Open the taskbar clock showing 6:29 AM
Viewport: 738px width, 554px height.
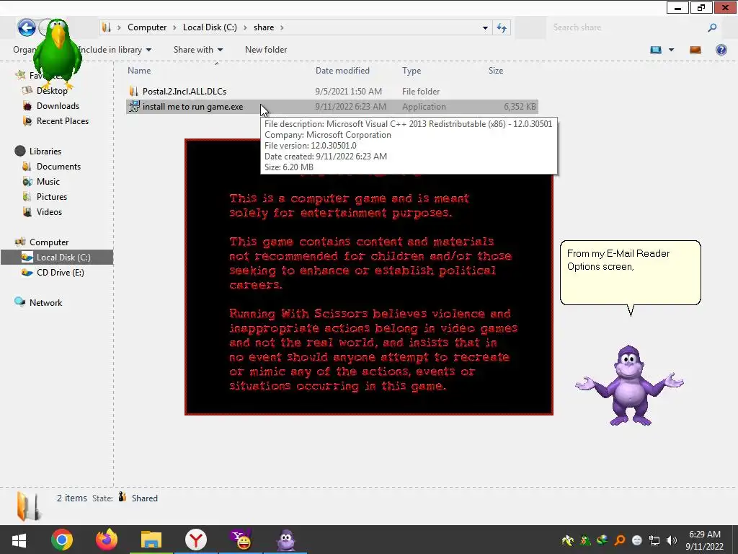[x=705, y=540]
